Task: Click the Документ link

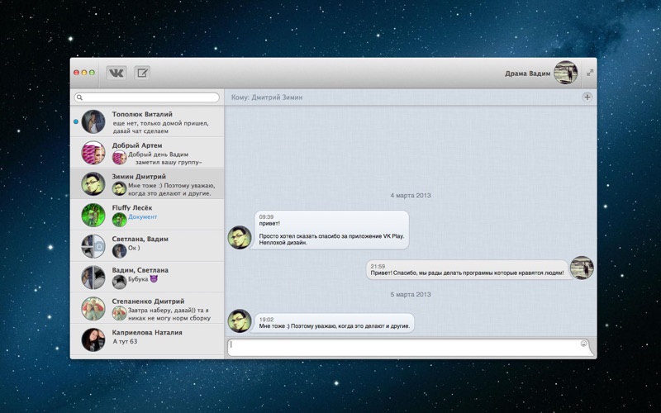Action: point(142,216)
